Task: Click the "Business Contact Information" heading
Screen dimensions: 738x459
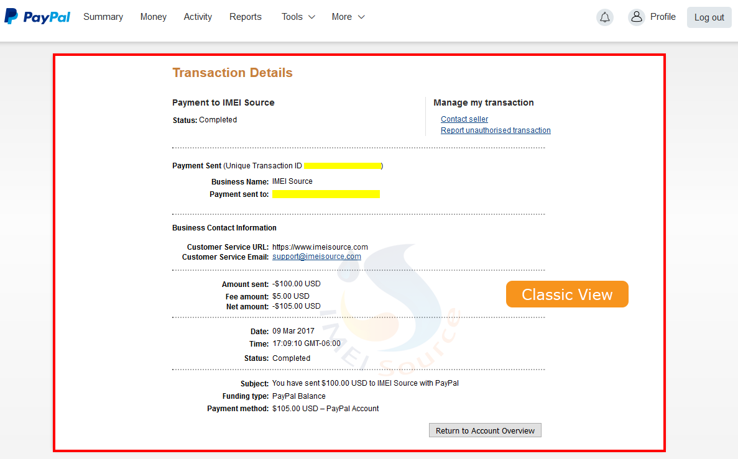Action: [x=224, y=227]
